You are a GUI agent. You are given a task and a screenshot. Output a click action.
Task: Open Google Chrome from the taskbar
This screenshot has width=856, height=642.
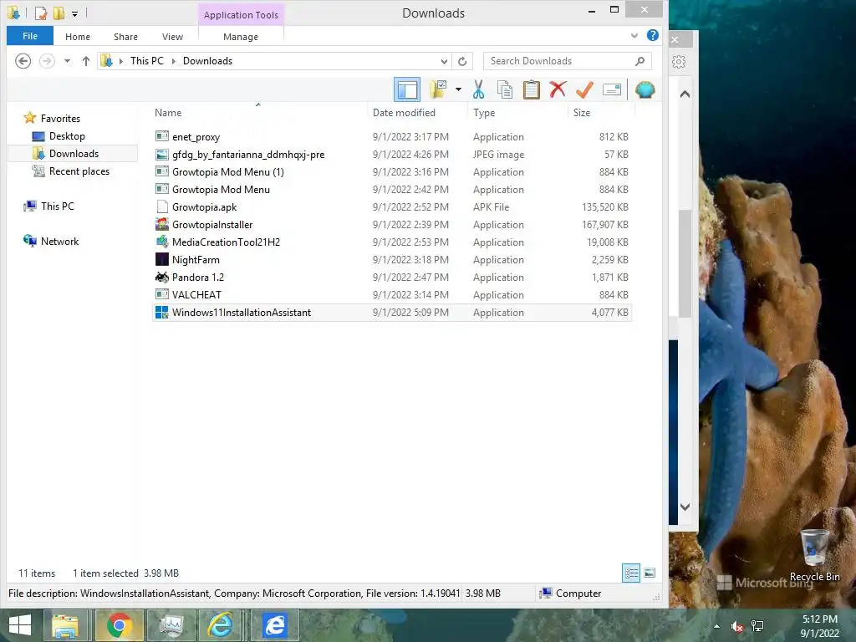119,625
